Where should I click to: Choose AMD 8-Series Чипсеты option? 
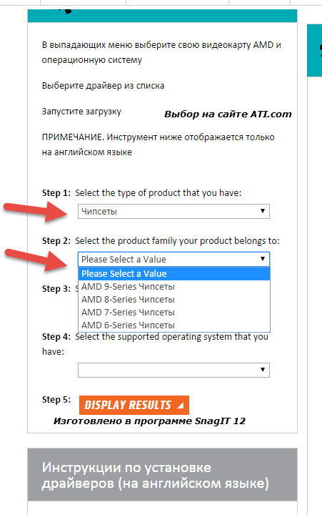tap(173, 299)
